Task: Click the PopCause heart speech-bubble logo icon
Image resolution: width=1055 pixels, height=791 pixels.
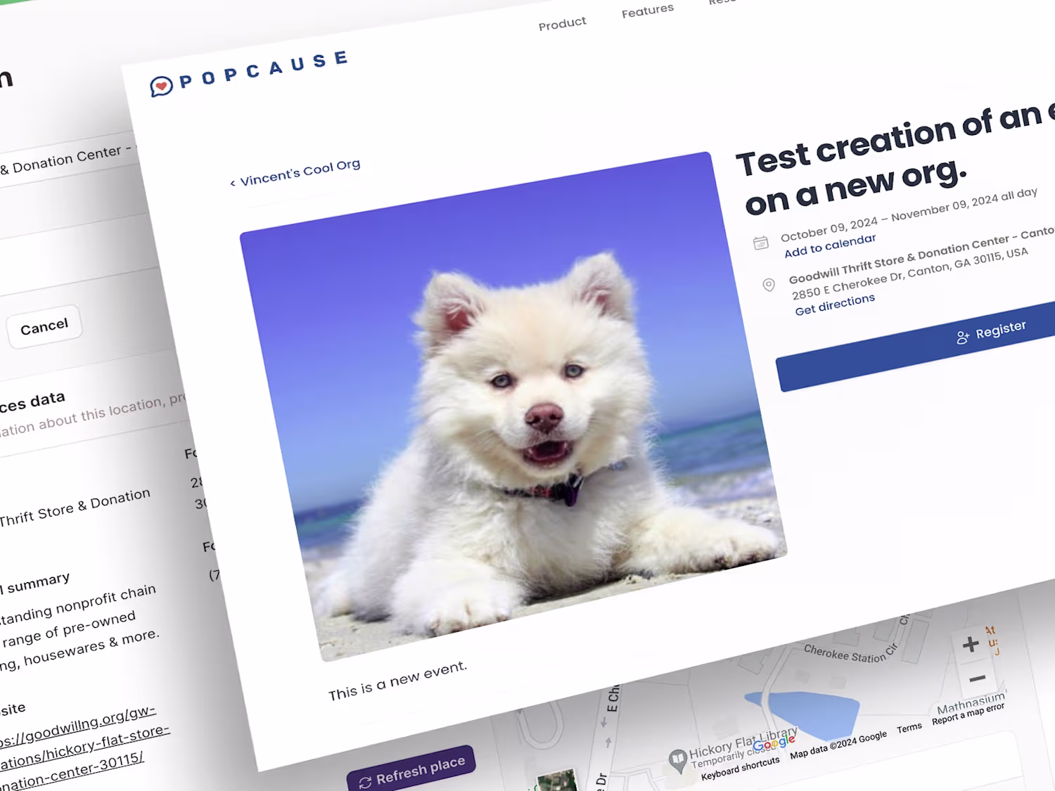Action: coord(161,86)
